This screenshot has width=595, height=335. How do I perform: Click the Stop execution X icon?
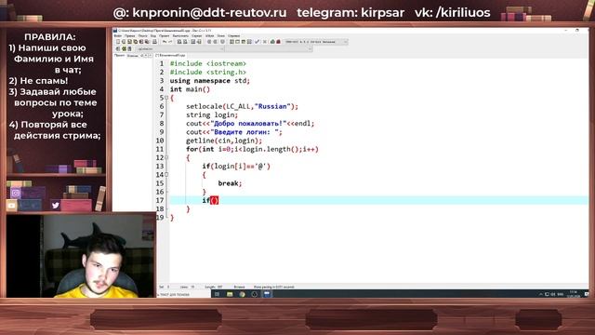click(x=264, y=42)
